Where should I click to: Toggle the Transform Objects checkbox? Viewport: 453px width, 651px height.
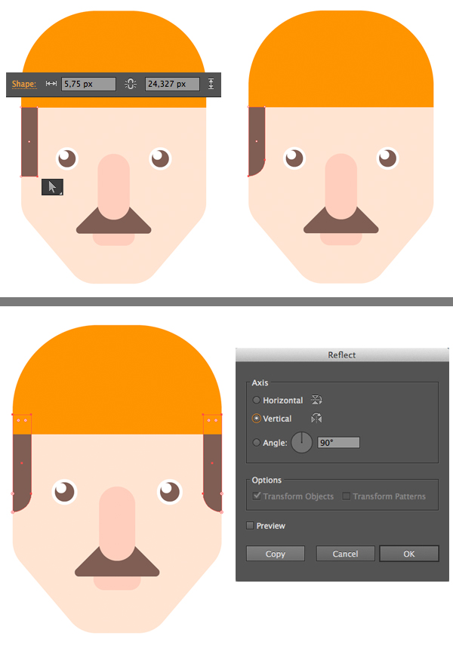(x=257, y=496)
